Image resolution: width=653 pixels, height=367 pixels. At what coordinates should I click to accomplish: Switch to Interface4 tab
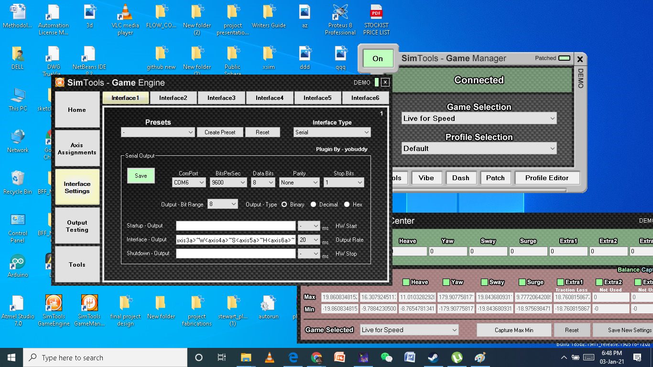[270, 98]
